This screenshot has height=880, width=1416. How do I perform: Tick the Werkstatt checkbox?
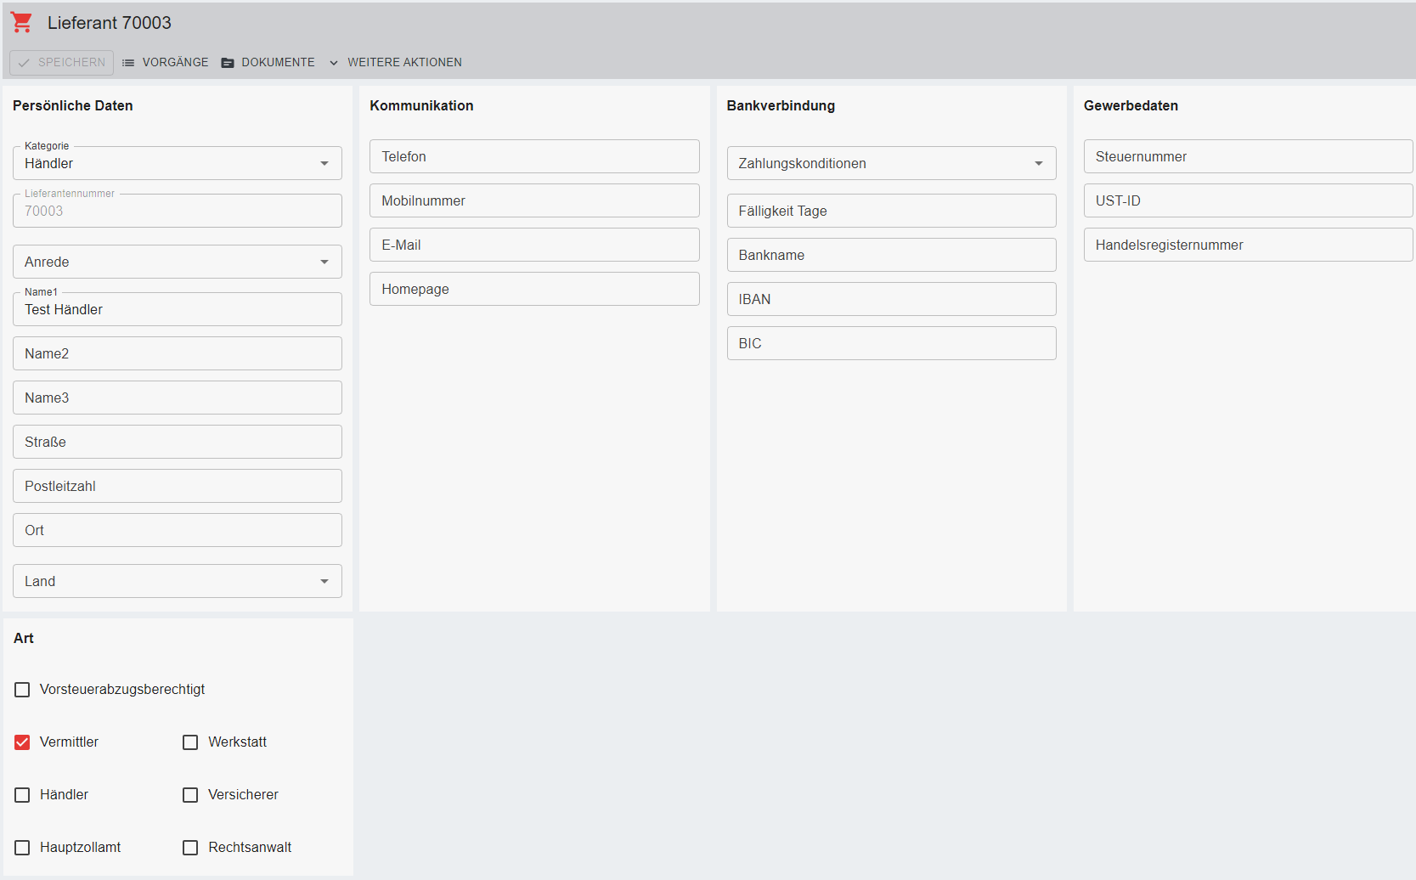point(190,742)
